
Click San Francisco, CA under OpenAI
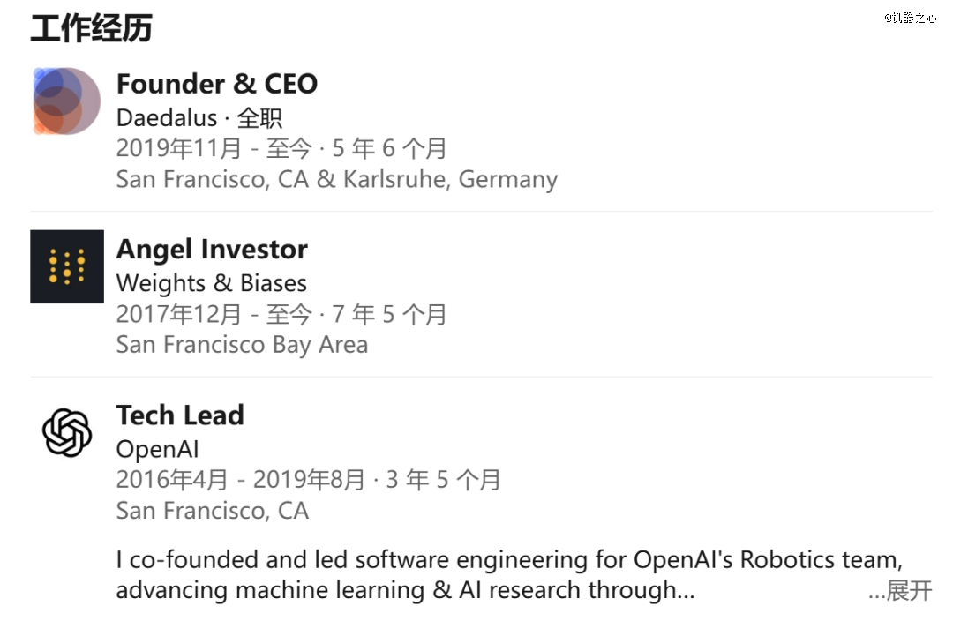click(212, 510)
